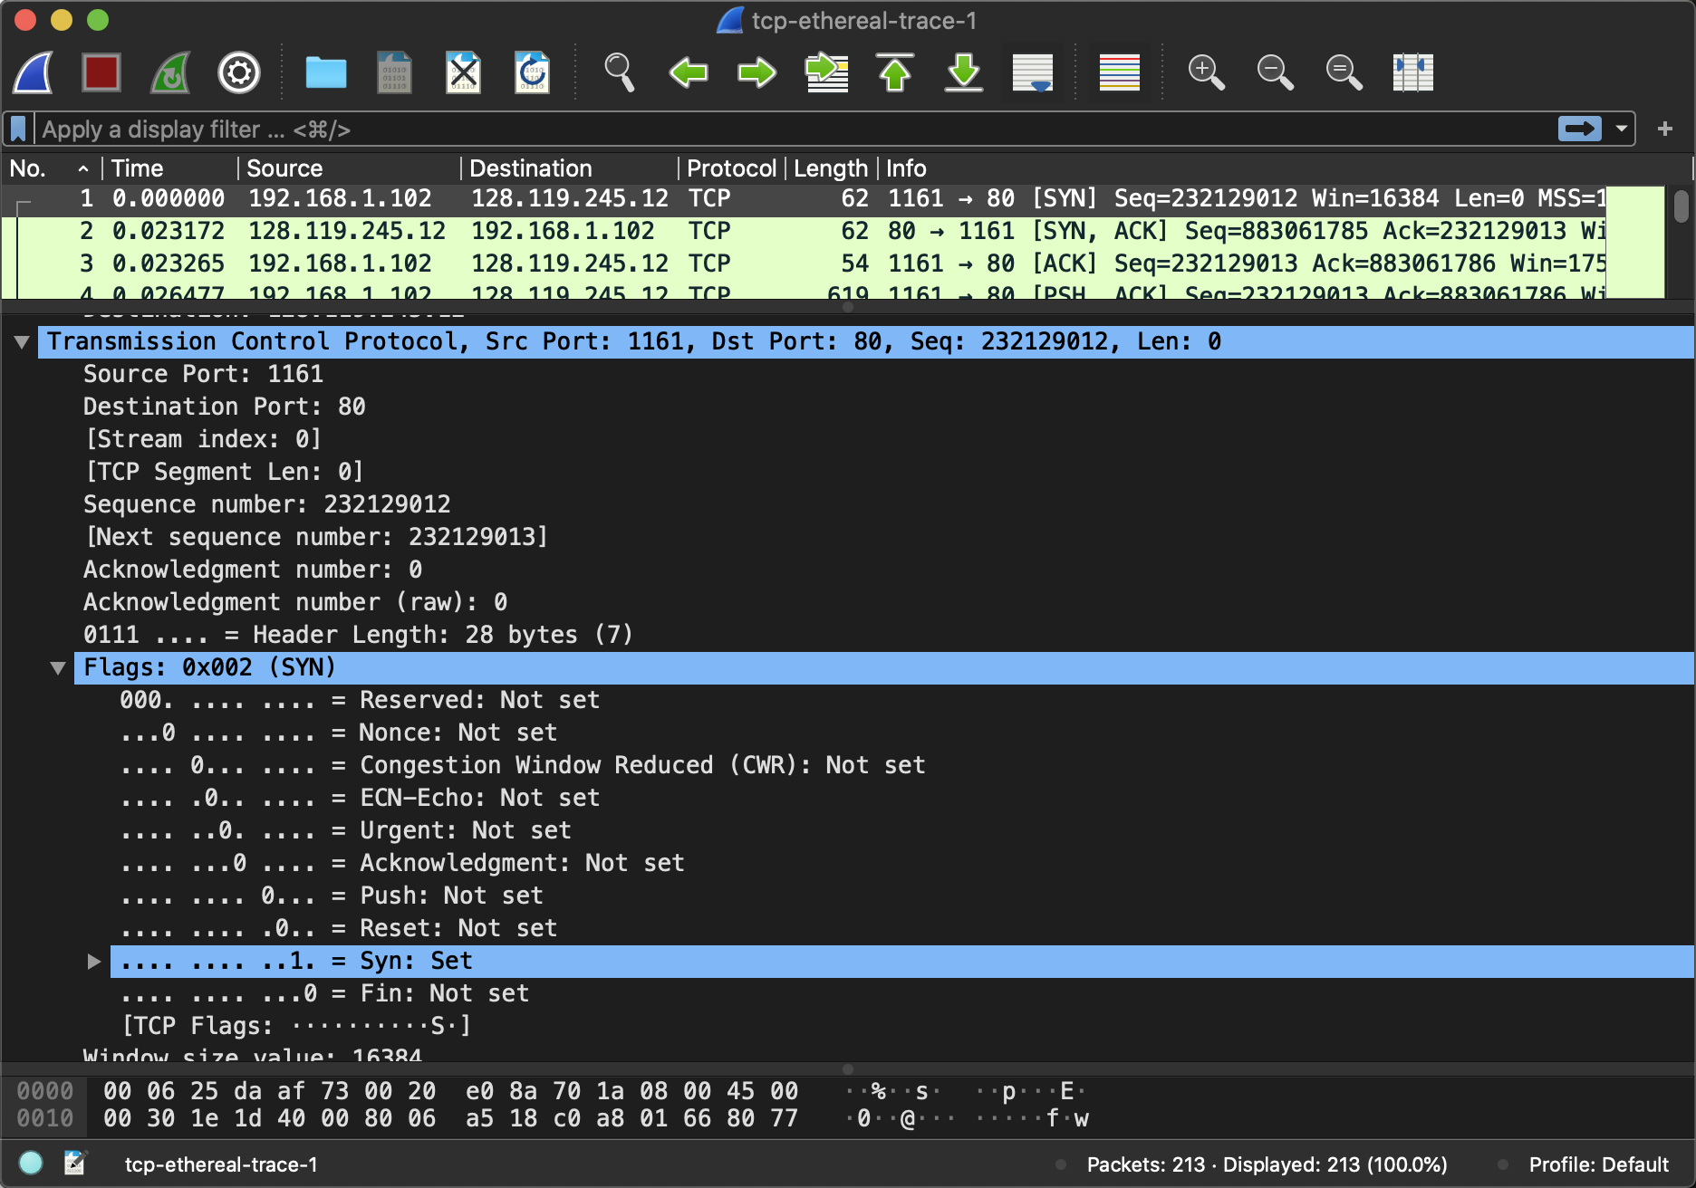Apply the display filter arrow button
The width and height of the screenshot is (1696, 1188).
pyautogui.click(x=1579, y=129)
